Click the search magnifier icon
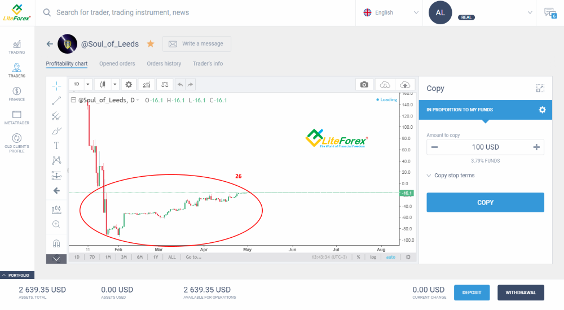The height and width of the screenshot is (310, 564). tap(47, 12)
